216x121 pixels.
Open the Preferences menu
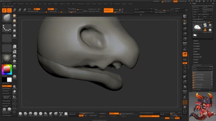click(x=81, y=4)
